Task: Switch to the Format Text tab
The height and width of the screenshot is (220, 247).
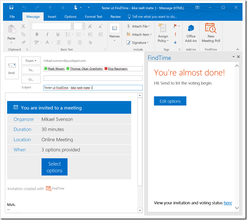Action: pyautogui.click(x=94, y=17)
